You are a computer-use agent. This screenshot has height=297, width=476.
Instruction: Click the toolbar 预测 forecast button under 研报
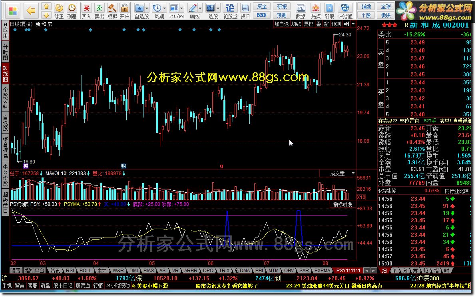click(282, 15)
